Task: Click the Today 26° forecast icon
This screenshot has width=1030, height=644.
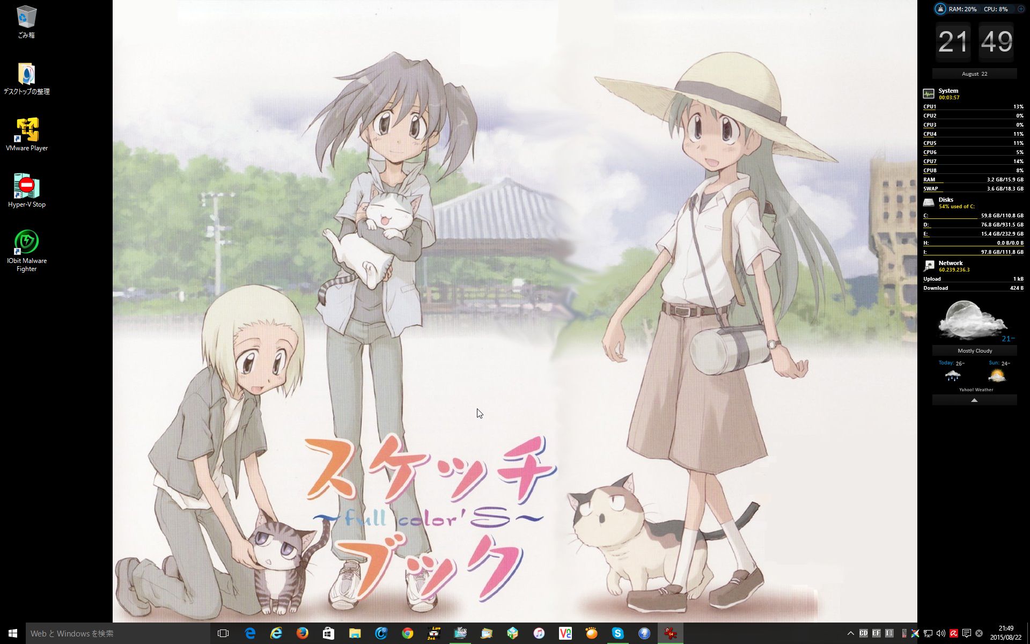Action: coord(953,375)
